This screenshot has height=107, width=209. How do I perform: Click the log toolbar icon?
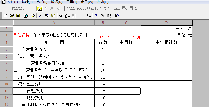pyautogui.click(x=109, y=15)
